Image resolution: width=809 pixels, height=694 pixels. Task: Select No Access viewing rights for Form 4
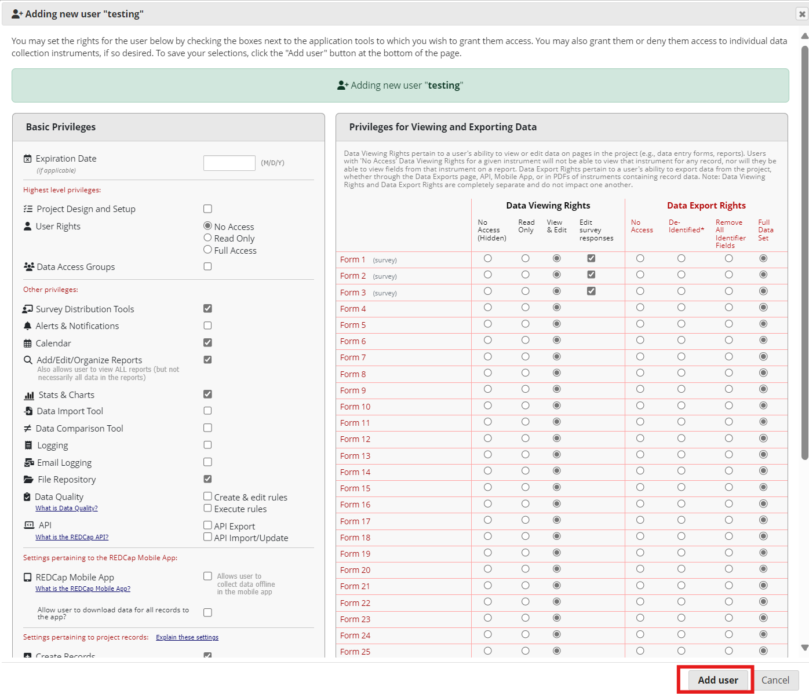click(x=487, y=308)
